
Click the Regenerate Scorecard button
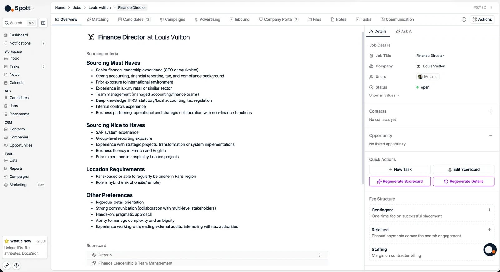(x=400, y=181)
